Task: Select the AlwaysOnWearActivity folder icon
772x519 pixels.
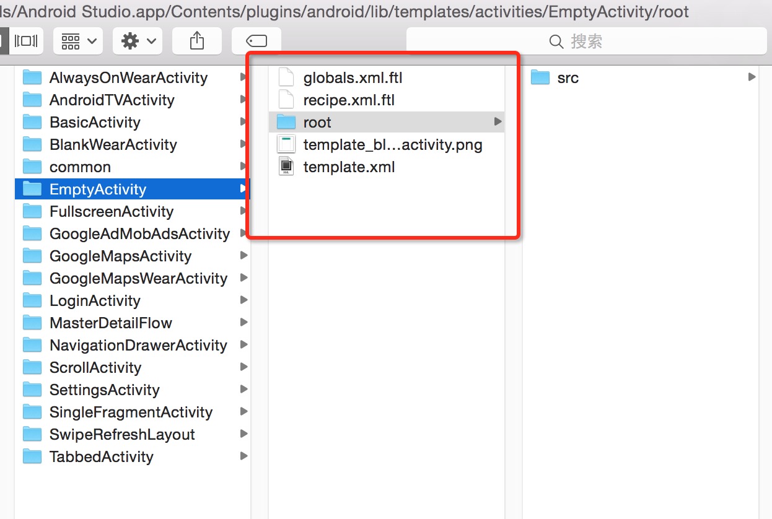Action: 32,77
